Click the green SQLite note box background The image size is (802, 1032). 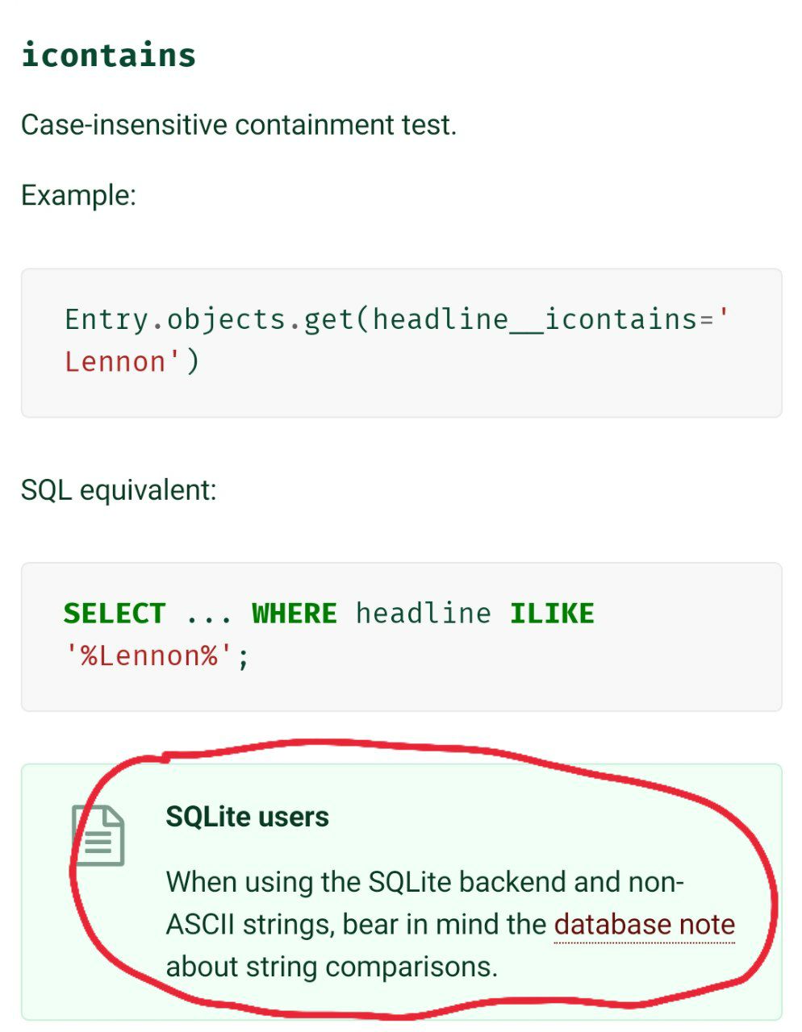401,892
